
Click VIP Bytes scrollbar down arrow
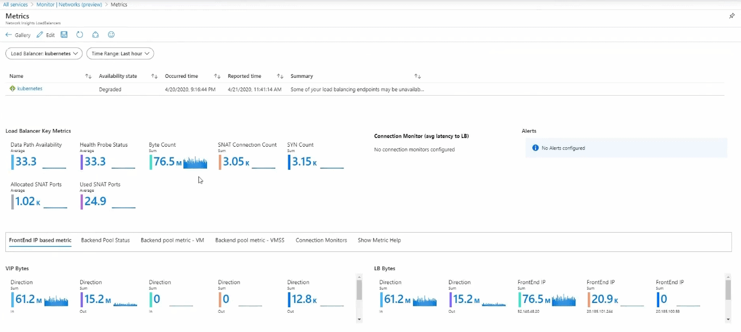pyautogui.click(x=359, y=319)
